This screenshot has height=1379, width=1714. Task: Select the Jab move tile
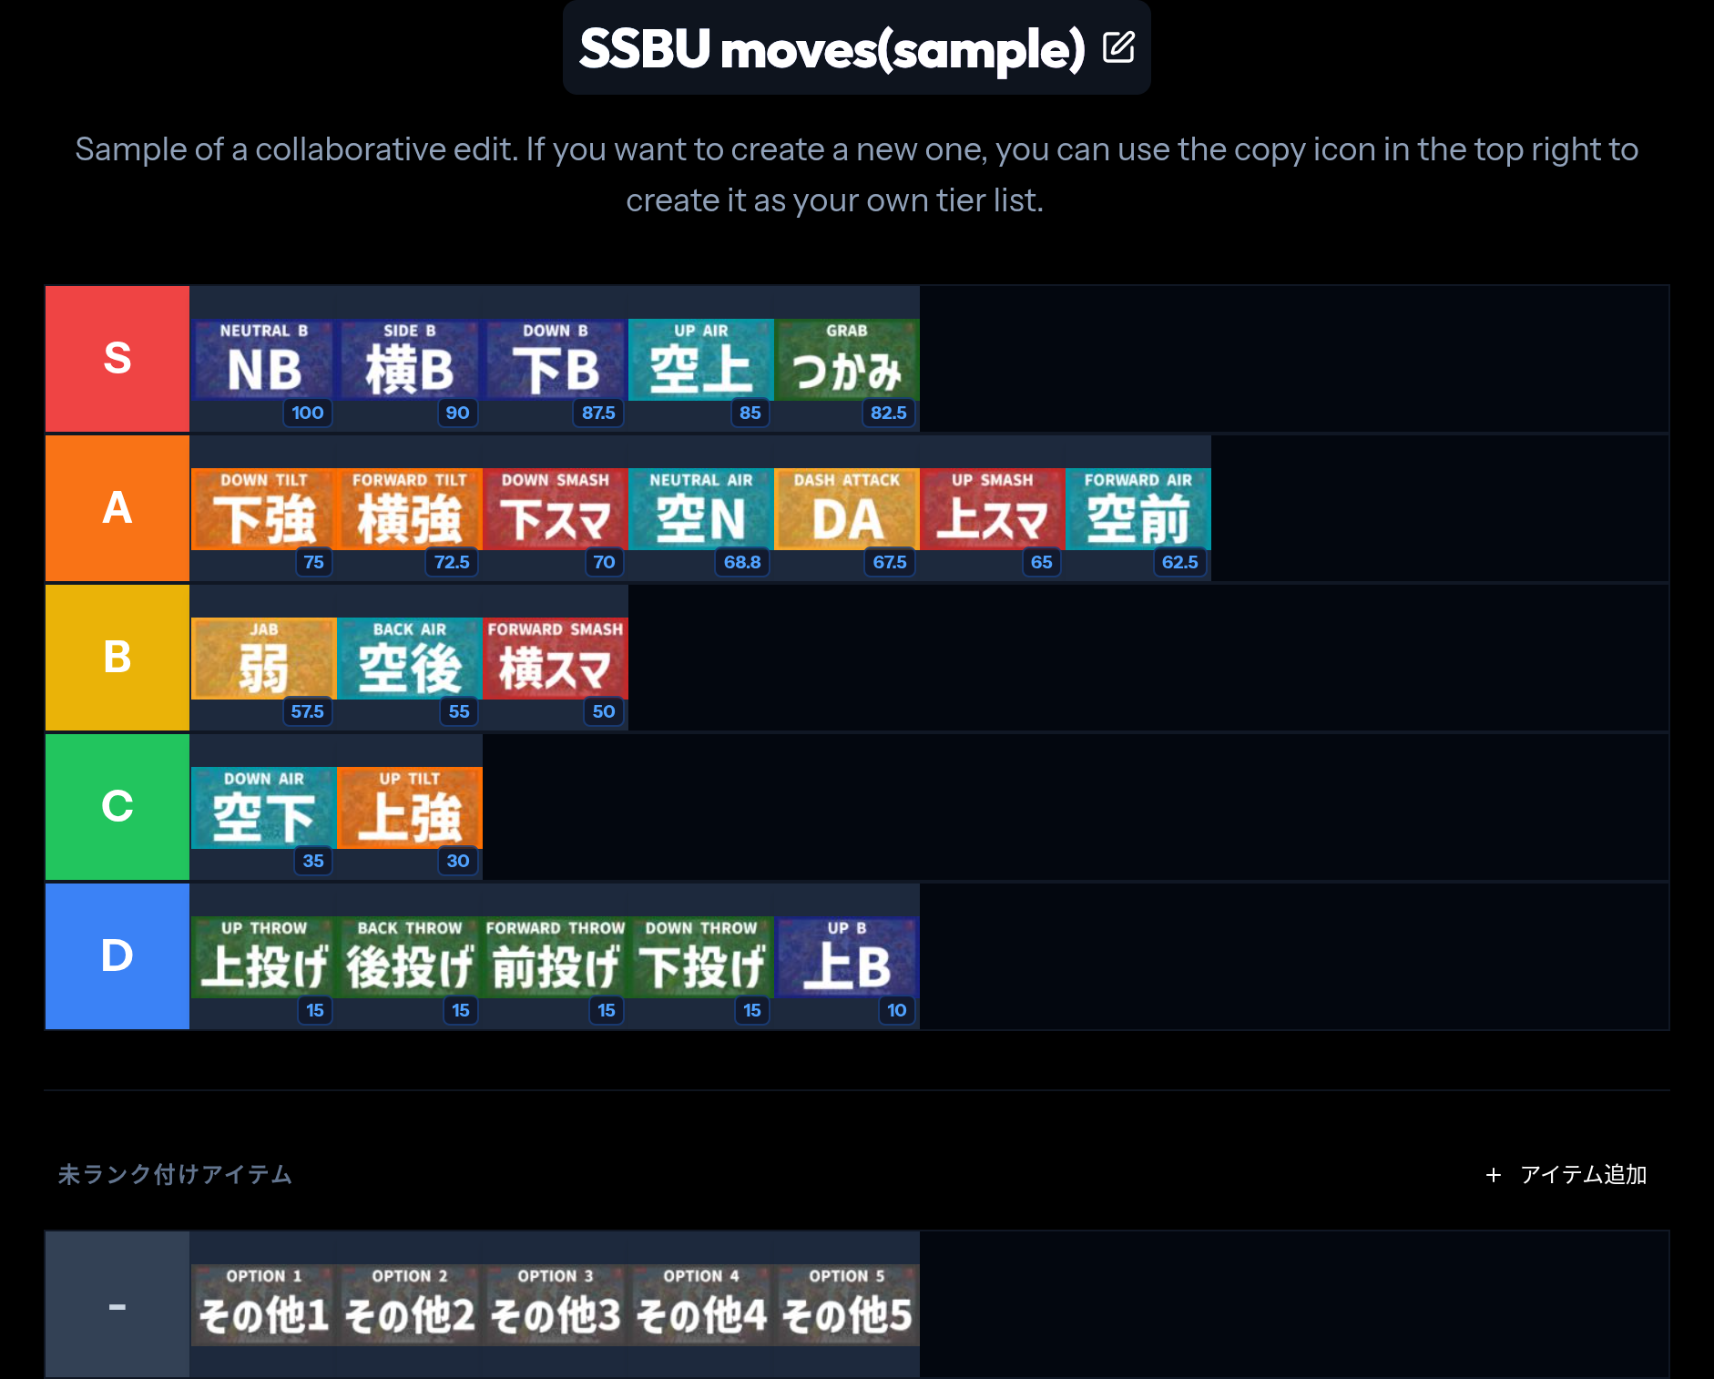264,658
